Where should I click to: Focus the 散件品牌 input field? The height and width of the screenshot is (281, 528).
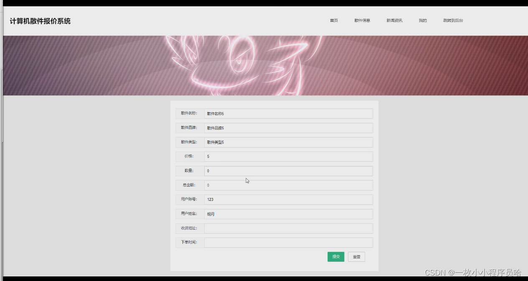pyautogui.click(x=288, y=128)
